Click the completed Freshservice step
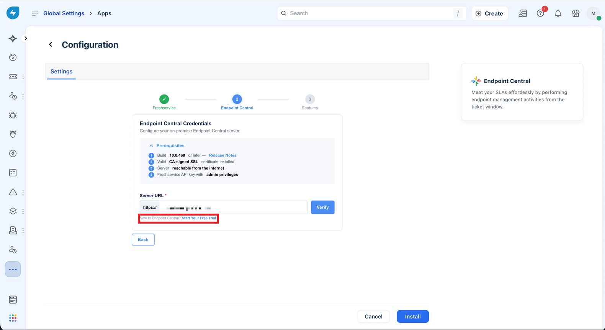The image size is (605, 330). [164, 102]
